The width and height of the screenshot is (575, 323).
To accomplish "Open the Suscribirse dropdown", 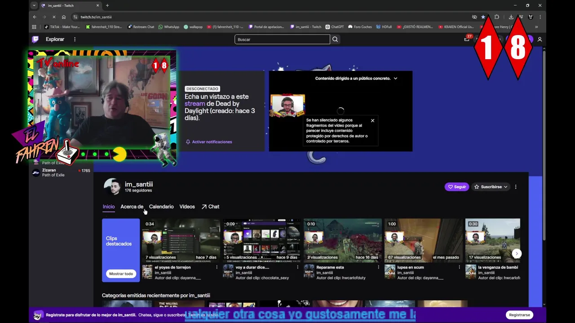I will click(x=491, y=187).
